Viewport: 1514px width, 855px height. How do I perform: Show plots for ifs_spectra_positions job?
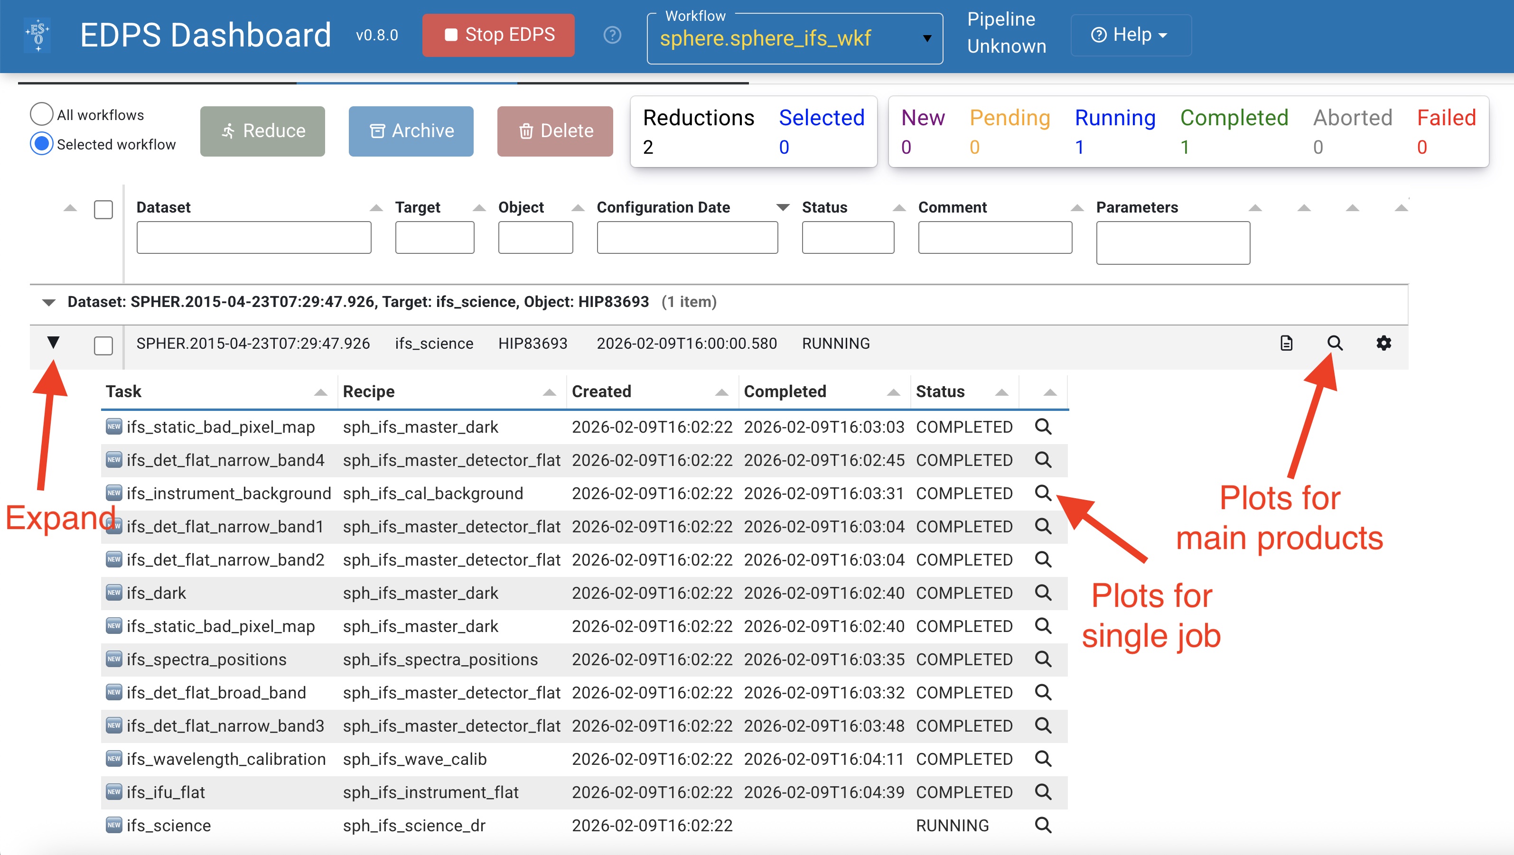(x=1043, y=659)
